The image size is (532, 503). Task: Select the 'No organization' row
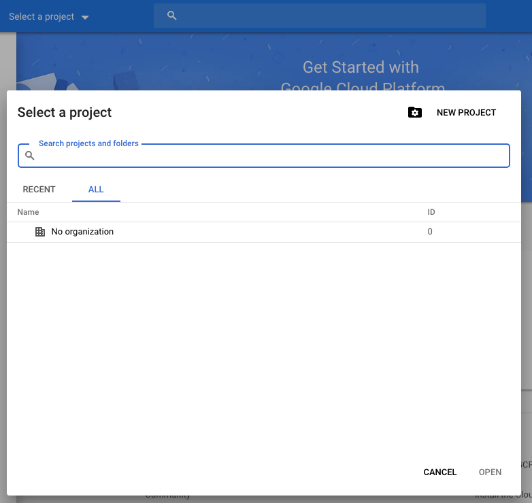[264, 232]
